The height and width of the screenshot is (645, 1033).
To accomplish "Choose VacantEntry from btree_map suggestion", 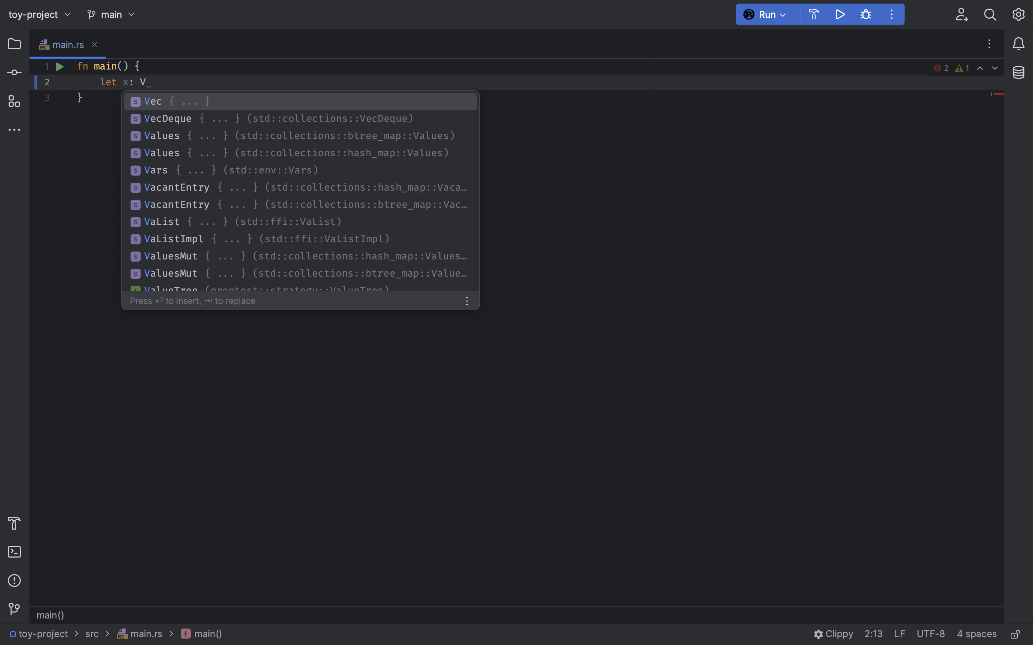I will pos(300,204).
